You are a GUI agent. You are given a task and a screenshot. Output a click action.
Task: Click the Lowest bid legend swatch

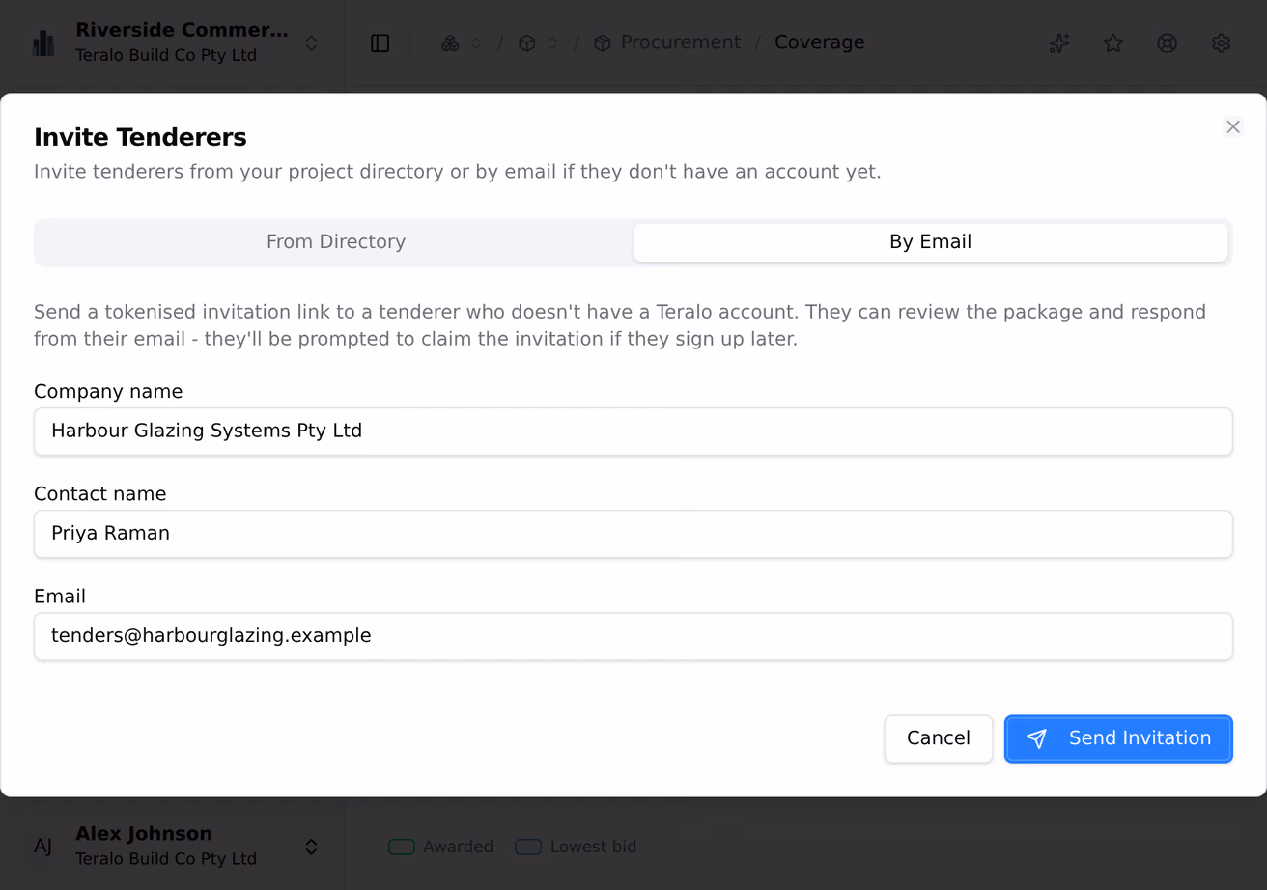click(528, 847)
